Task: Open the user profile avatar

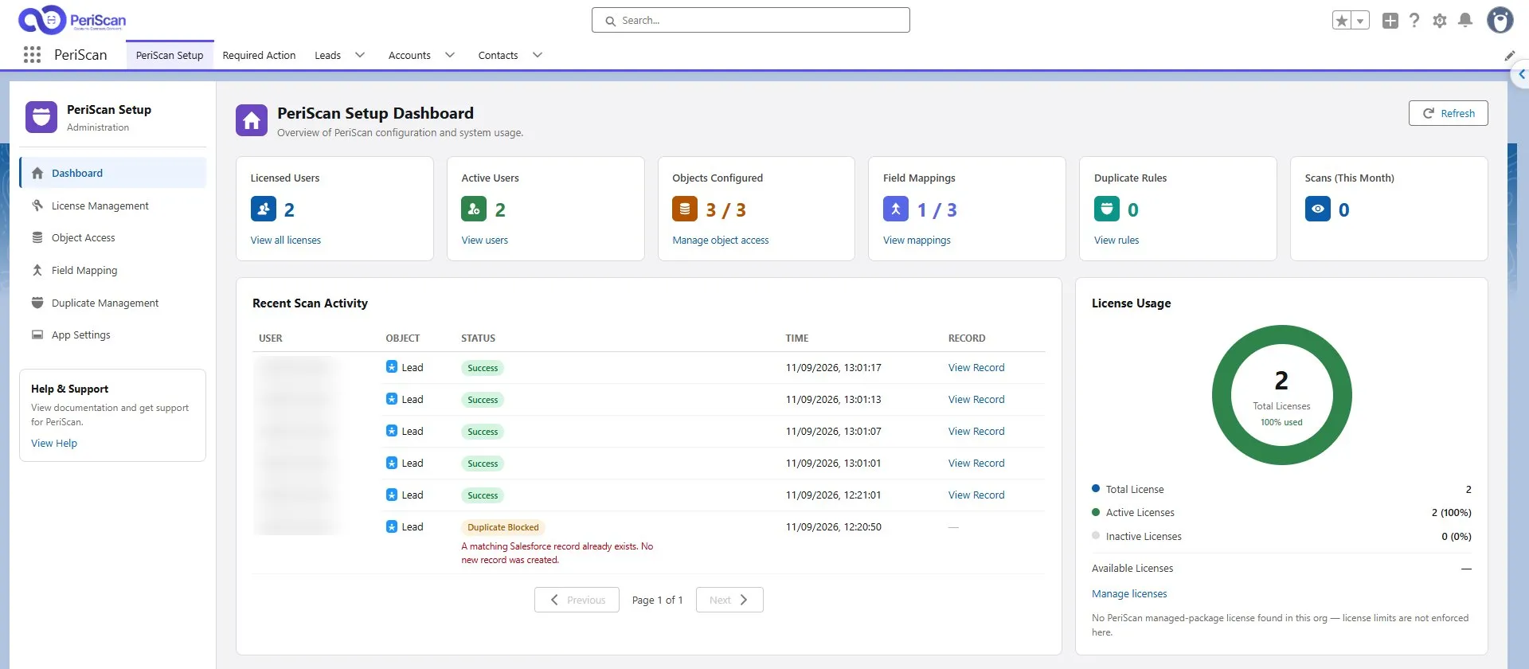Action: [x=1500, y=21]
